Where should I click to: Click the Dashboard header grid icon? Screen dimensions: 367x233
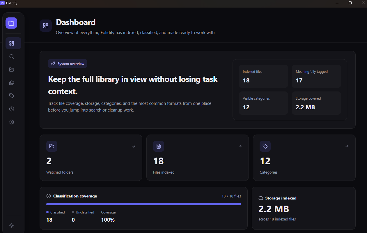[46, 26]
